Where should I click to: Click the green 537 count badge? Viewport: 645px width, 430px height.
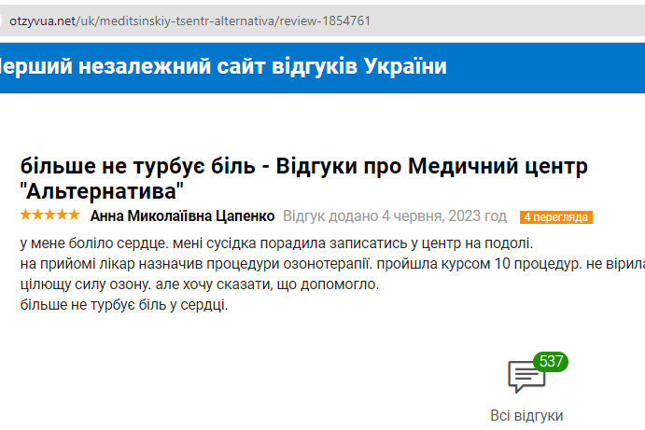pos(552,361)
